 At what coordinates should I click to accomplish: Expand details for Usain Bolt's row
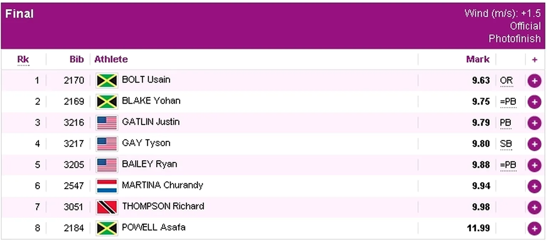click(x=534, y=81)
